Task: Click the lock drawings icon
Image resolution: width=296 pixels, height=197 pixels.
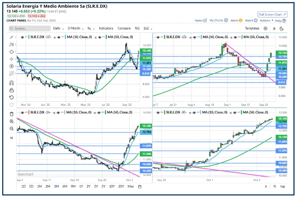Action: [x=11, y=90]
